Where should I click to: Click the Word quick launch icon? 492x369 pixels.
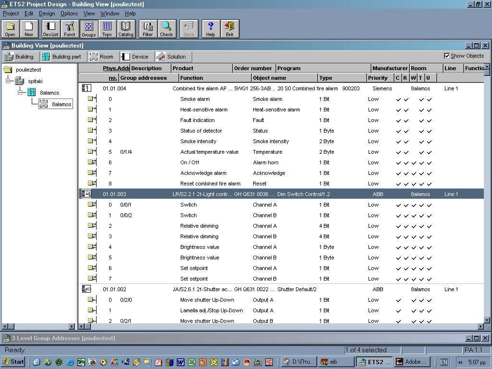[181, 362]
